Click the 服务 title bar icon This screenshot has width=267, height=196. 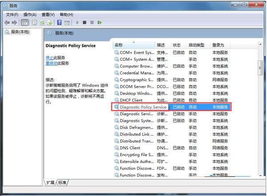(5, 6)
